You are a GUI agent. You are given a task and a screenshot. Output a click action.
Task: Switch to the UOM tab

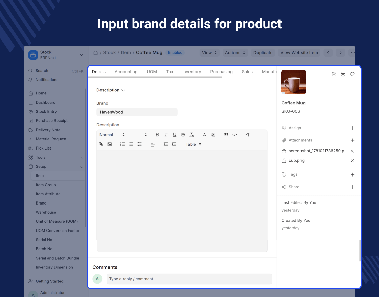coord(152,72)
